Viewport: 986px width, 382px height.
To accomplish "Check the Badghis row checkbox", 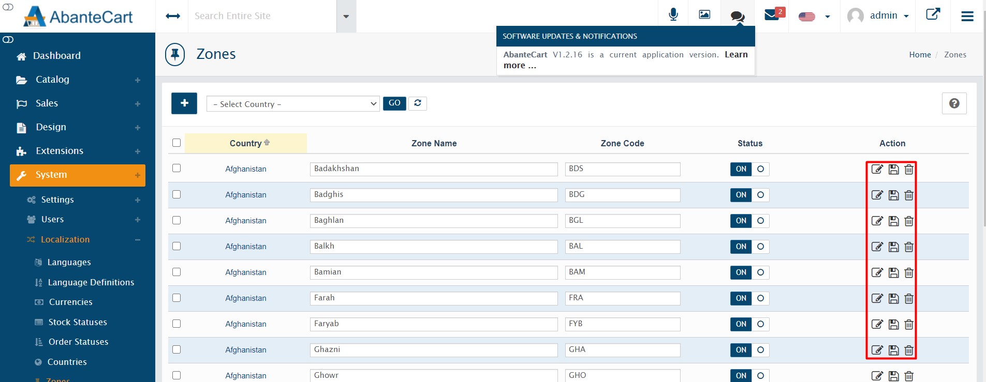I will [x=176, y=194].
